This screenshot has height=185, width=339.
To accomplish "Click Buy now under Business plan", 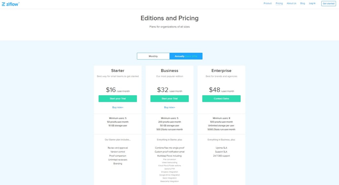I will coord(169,107).
